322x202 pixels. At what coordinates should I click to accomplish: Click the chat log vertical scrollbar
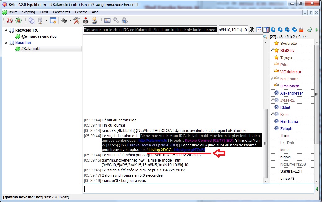265,143
